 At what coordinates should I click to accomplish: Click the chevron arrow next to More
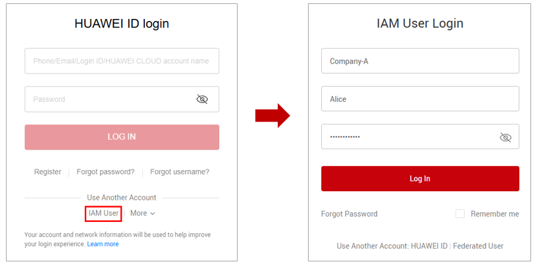point(153,213)
